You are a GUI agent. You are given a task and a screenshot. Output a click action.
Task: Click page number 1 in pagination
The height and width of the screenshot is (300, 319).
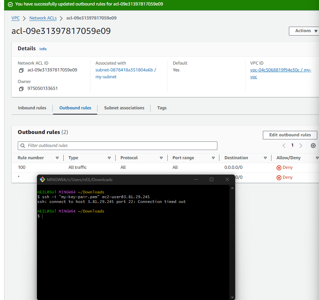pos(292,145)
